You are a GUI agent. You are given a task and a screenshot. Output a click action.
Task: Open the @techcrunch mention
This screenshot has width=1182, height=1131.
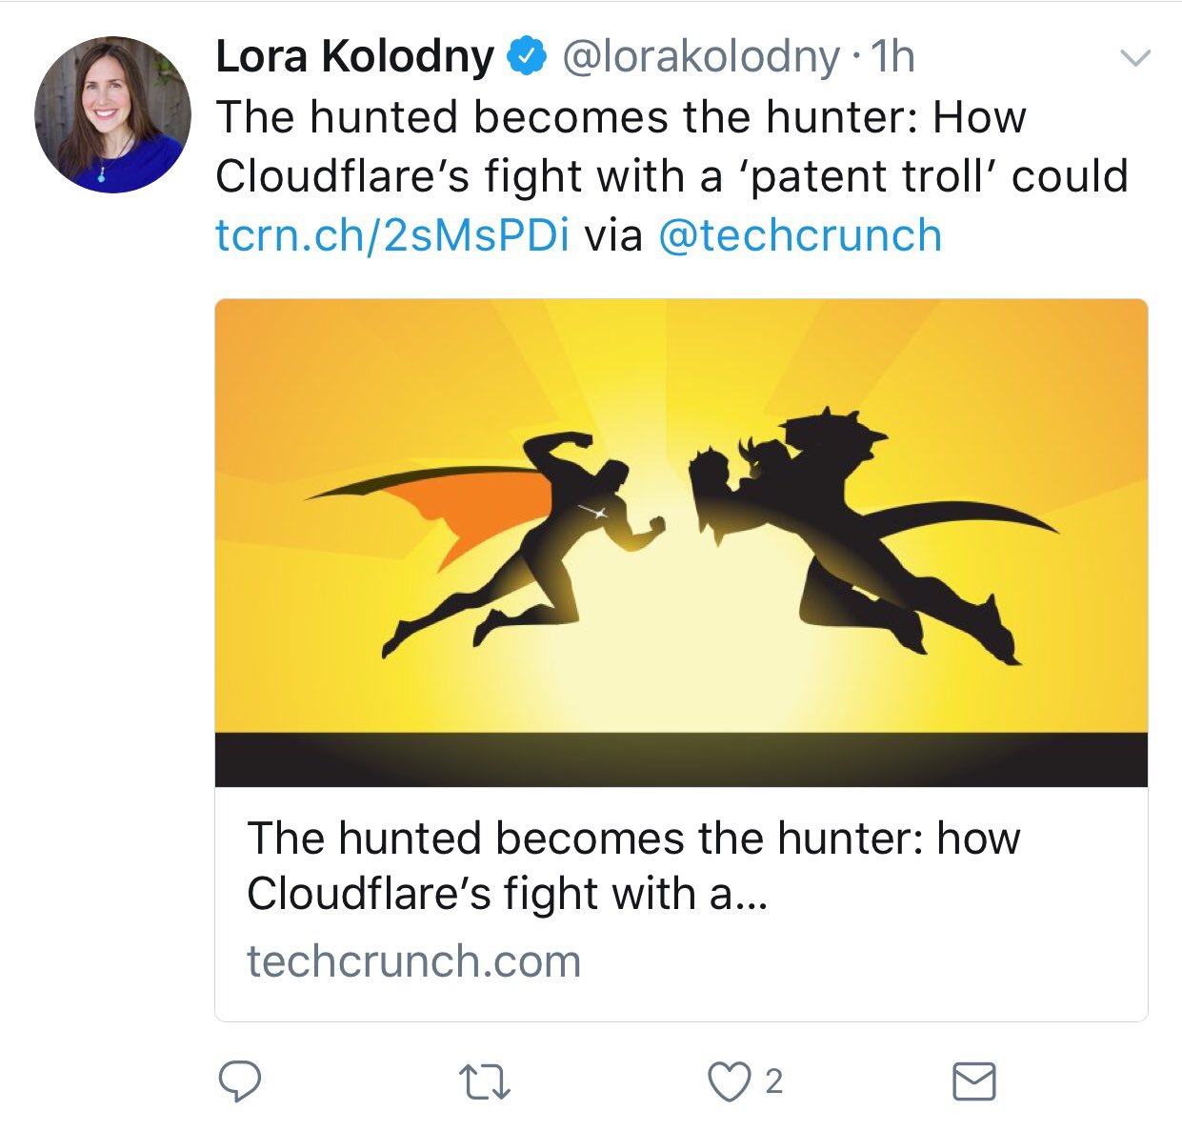(799, 235)
